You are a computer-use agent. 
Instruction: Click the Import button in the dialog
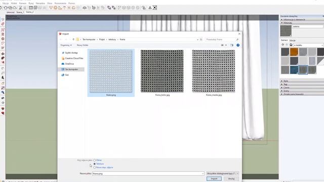[x=214, y=178]
